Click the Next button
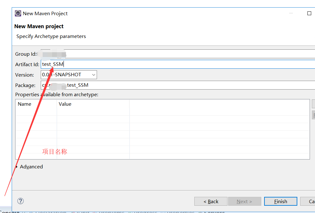315x213 pixels. [x=245, y=201]
